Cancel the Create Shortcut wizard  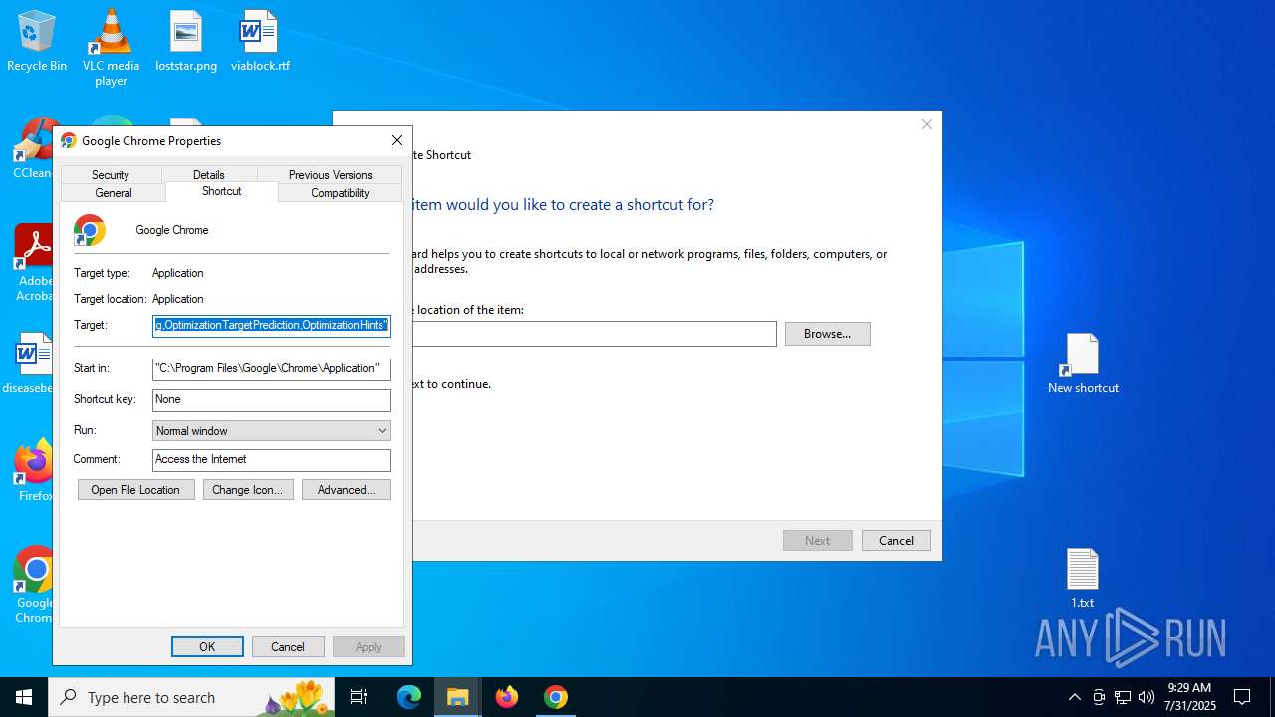point(895,540)
